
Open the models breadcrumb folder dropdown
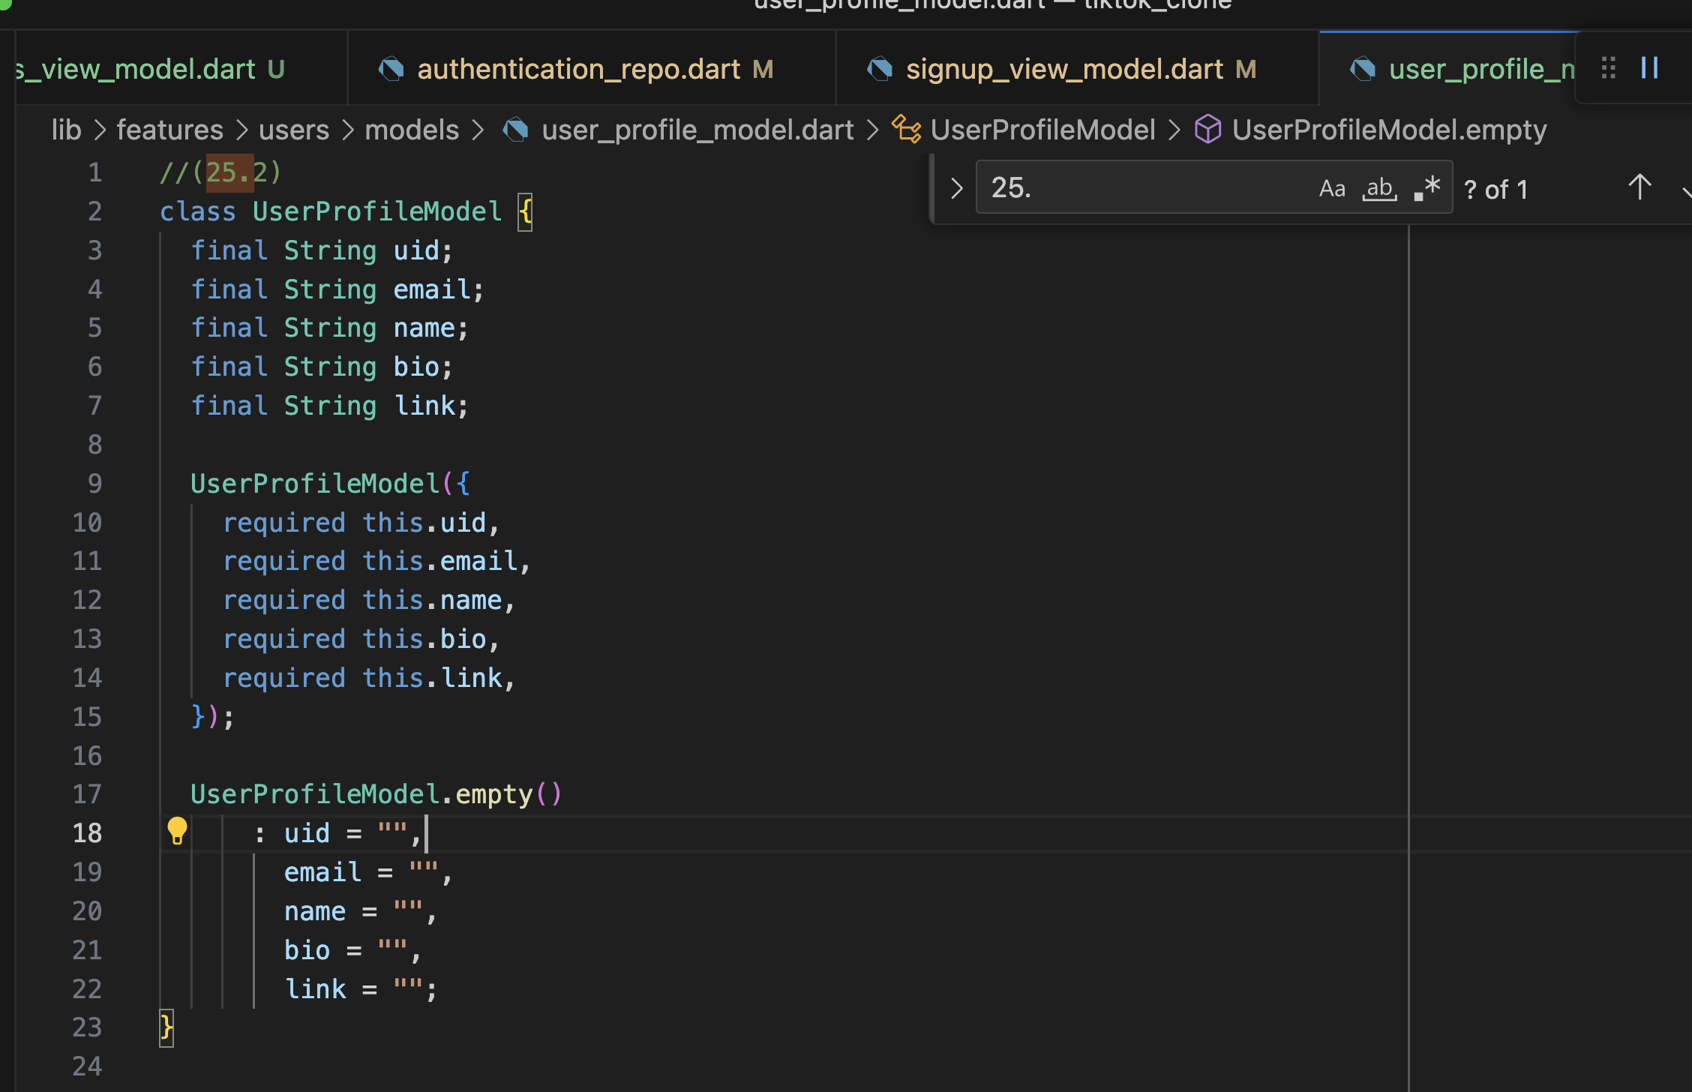click(411, 130)
